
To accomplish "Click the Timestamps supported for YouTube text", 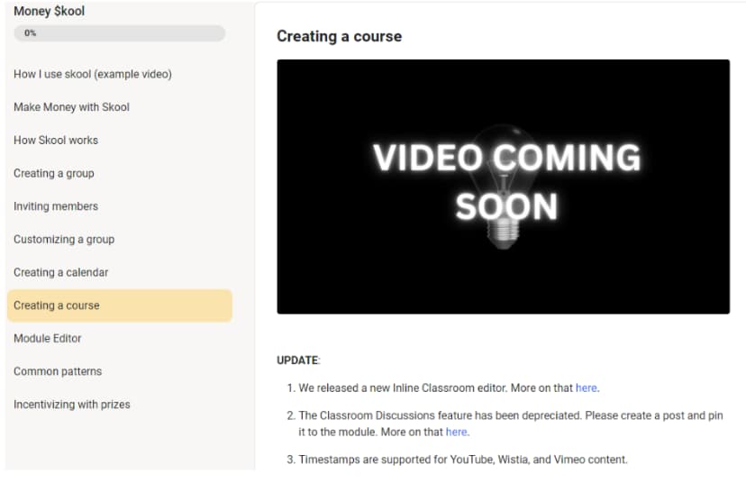I will click(463, 460).
